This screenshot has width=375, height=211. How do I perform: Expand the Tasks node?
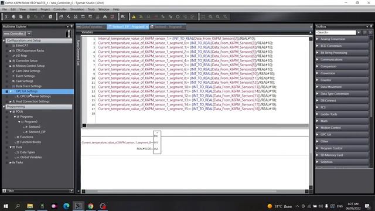pos(11,163)
